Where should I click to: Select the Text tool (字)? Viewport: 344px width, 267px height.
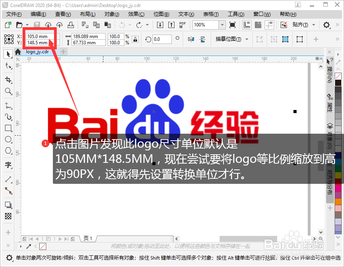pyautogui.click(x=8, y=165)
